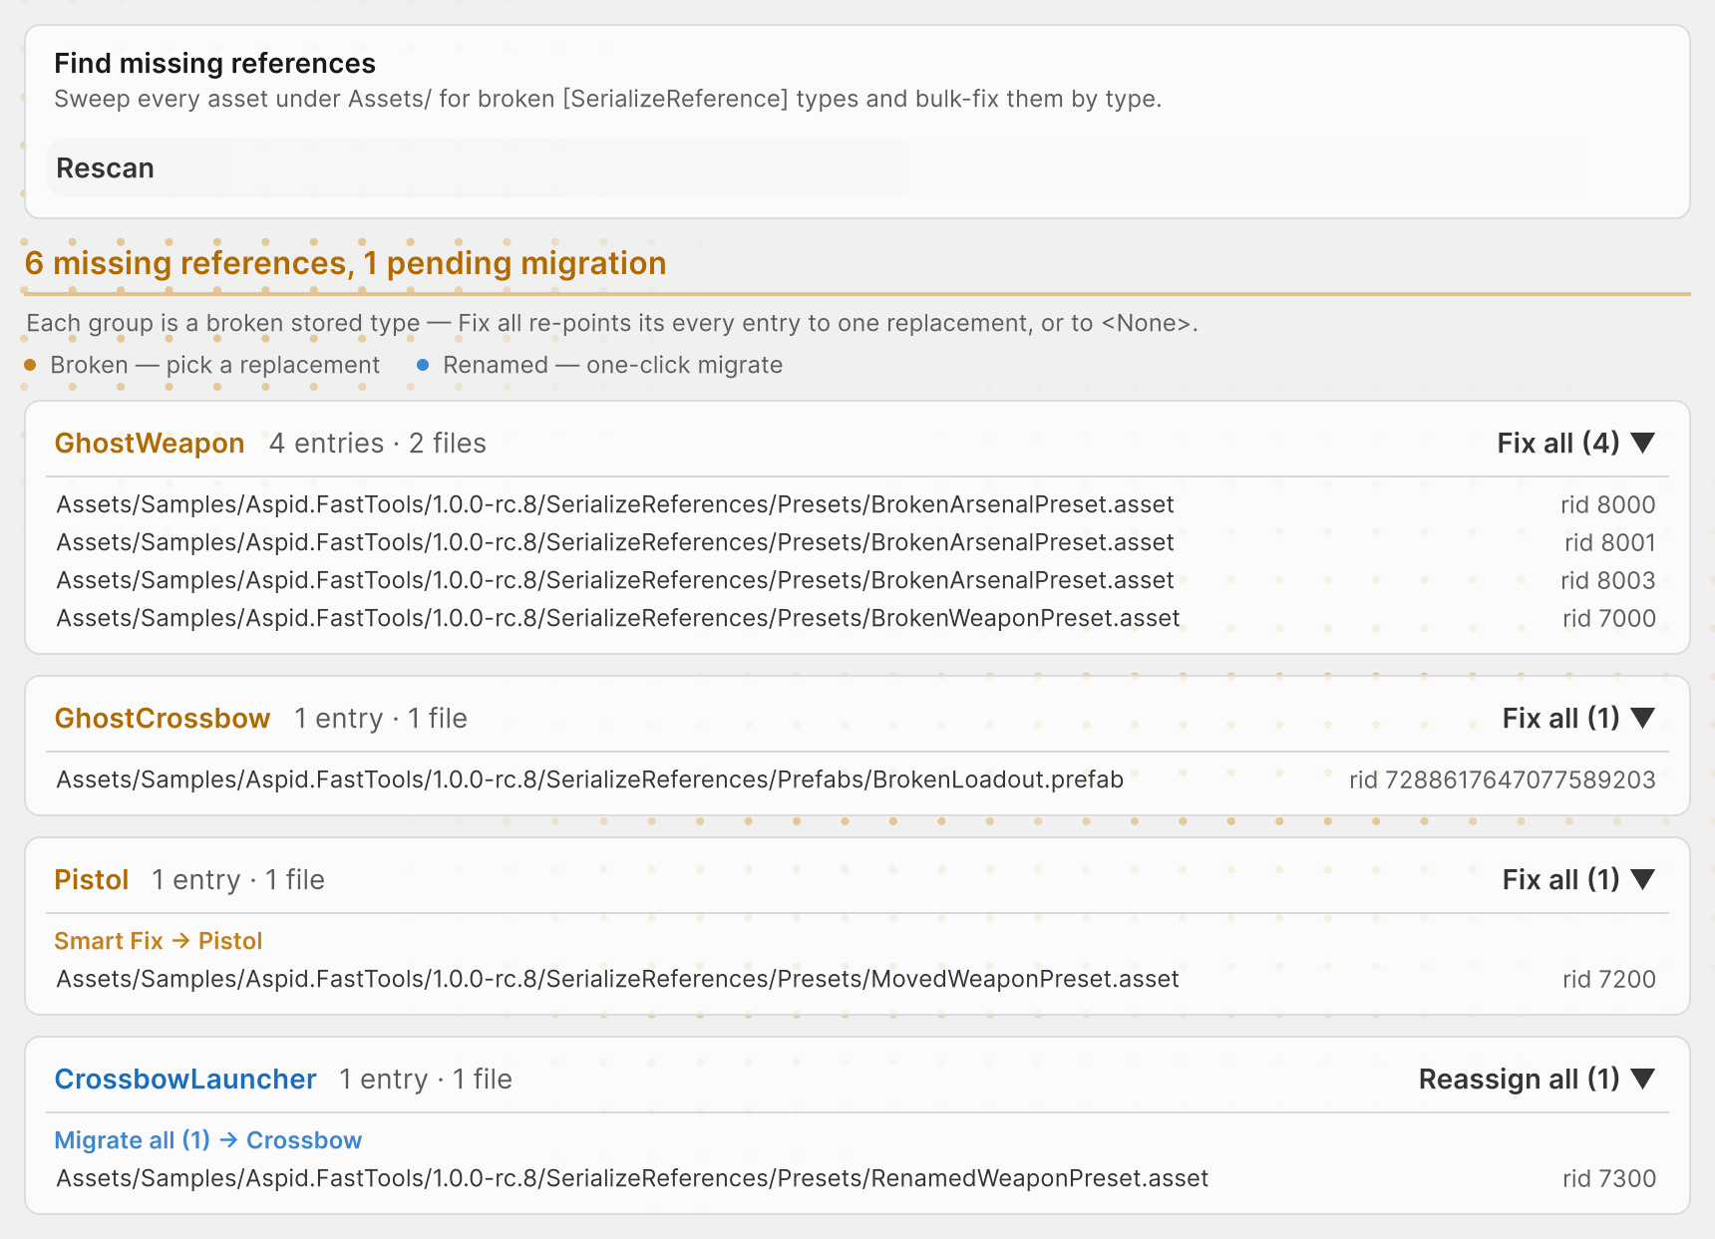Click the '4 entries · 2 files' summary

(378, 443)
